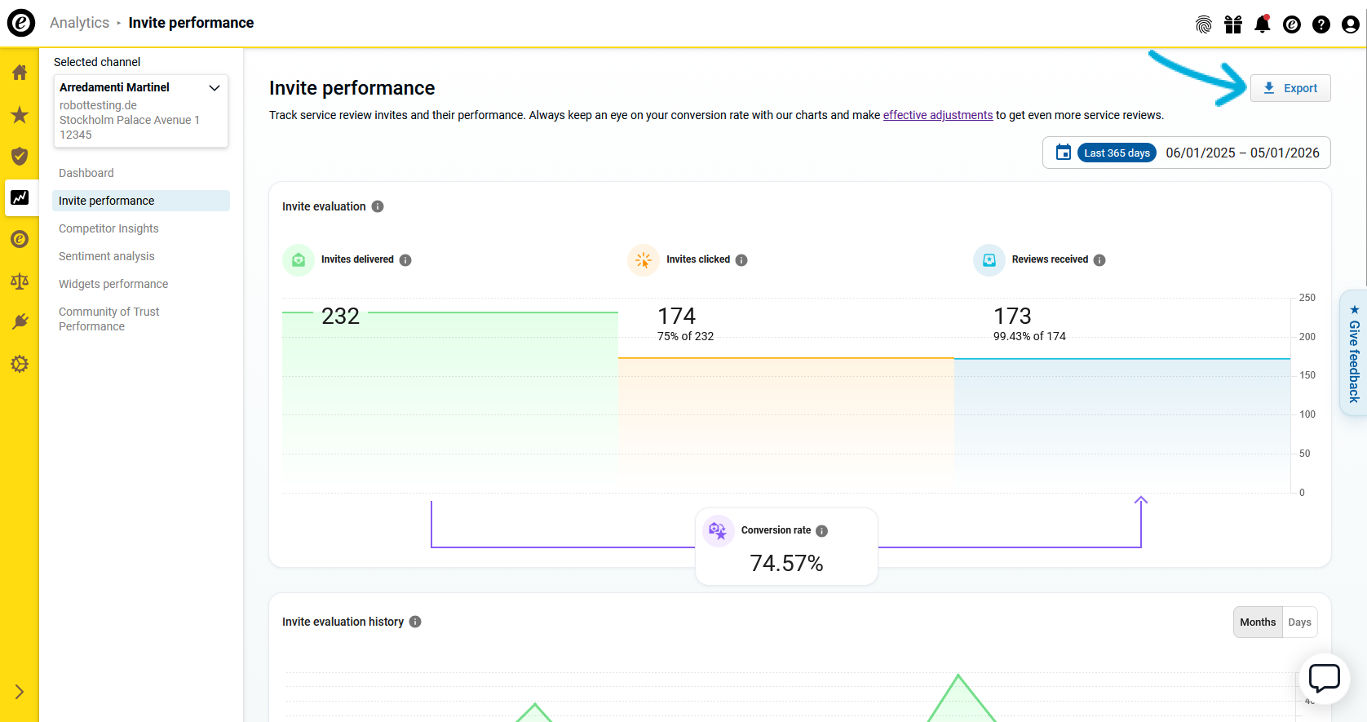The width and height of the screenshot is (1367, 722).
Task: Open the help question mark icon
Action: (x=1321, y=24)
